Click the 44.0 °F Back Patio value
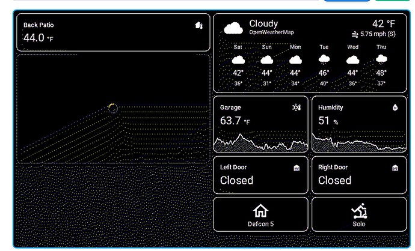Image resolution: width=415 pixels, height=251 pixels. point(38,38)
